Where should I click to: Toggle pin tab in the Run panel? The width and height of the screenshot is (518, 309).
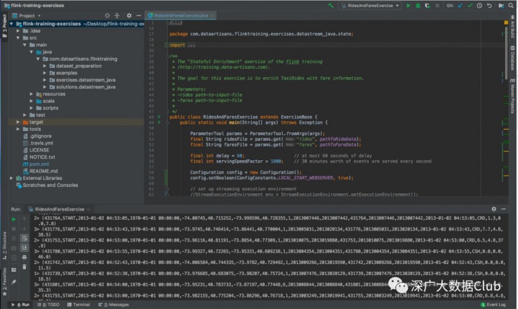tap(14, 282)
